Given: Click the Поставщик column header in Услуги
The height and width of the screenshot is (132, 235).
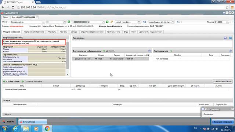Looking at the screenshot, I should (116, 104).
